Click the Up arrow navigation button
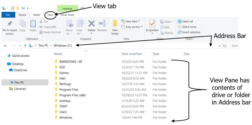Viewport: 252px width, 125px height. pyautogui.click(x=25, y=46)
